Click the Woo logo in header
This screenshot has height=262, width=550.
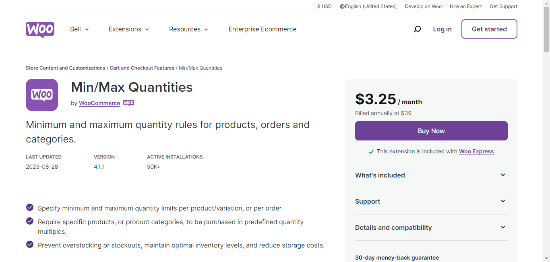[40, 30]
